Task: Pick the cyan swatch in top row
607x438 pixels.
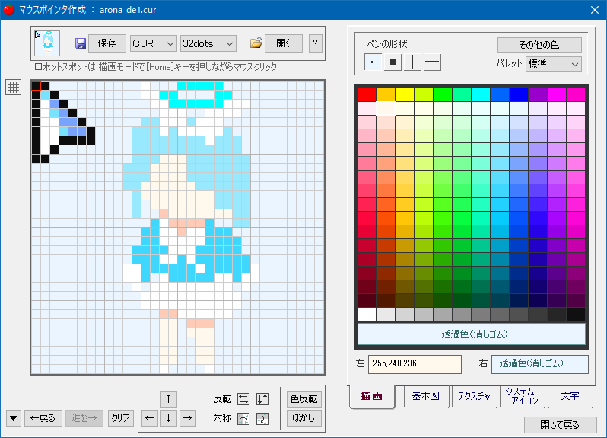Action: pos(481,94)
